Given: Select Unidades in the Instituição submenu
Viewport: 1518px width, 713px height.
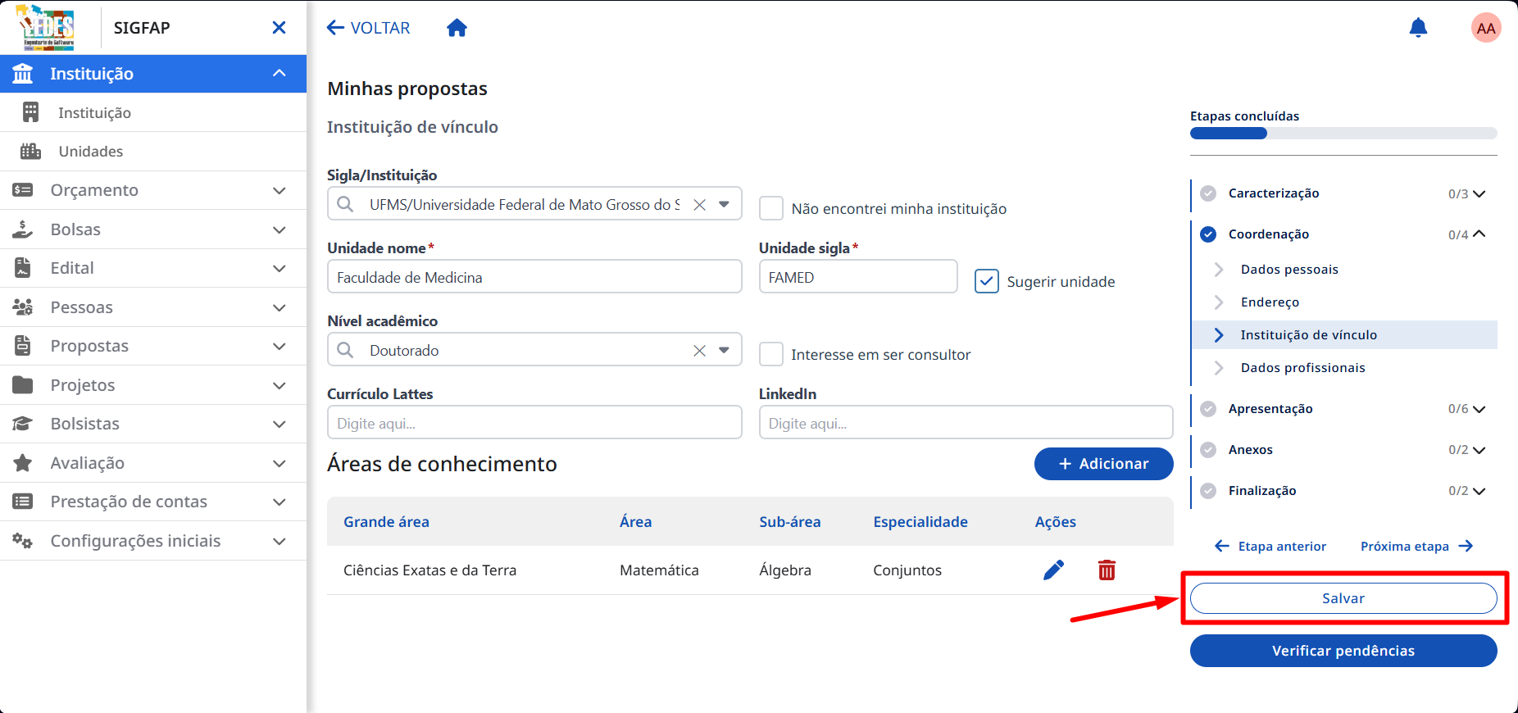Looking at the screenshot, I should [153, 152].
